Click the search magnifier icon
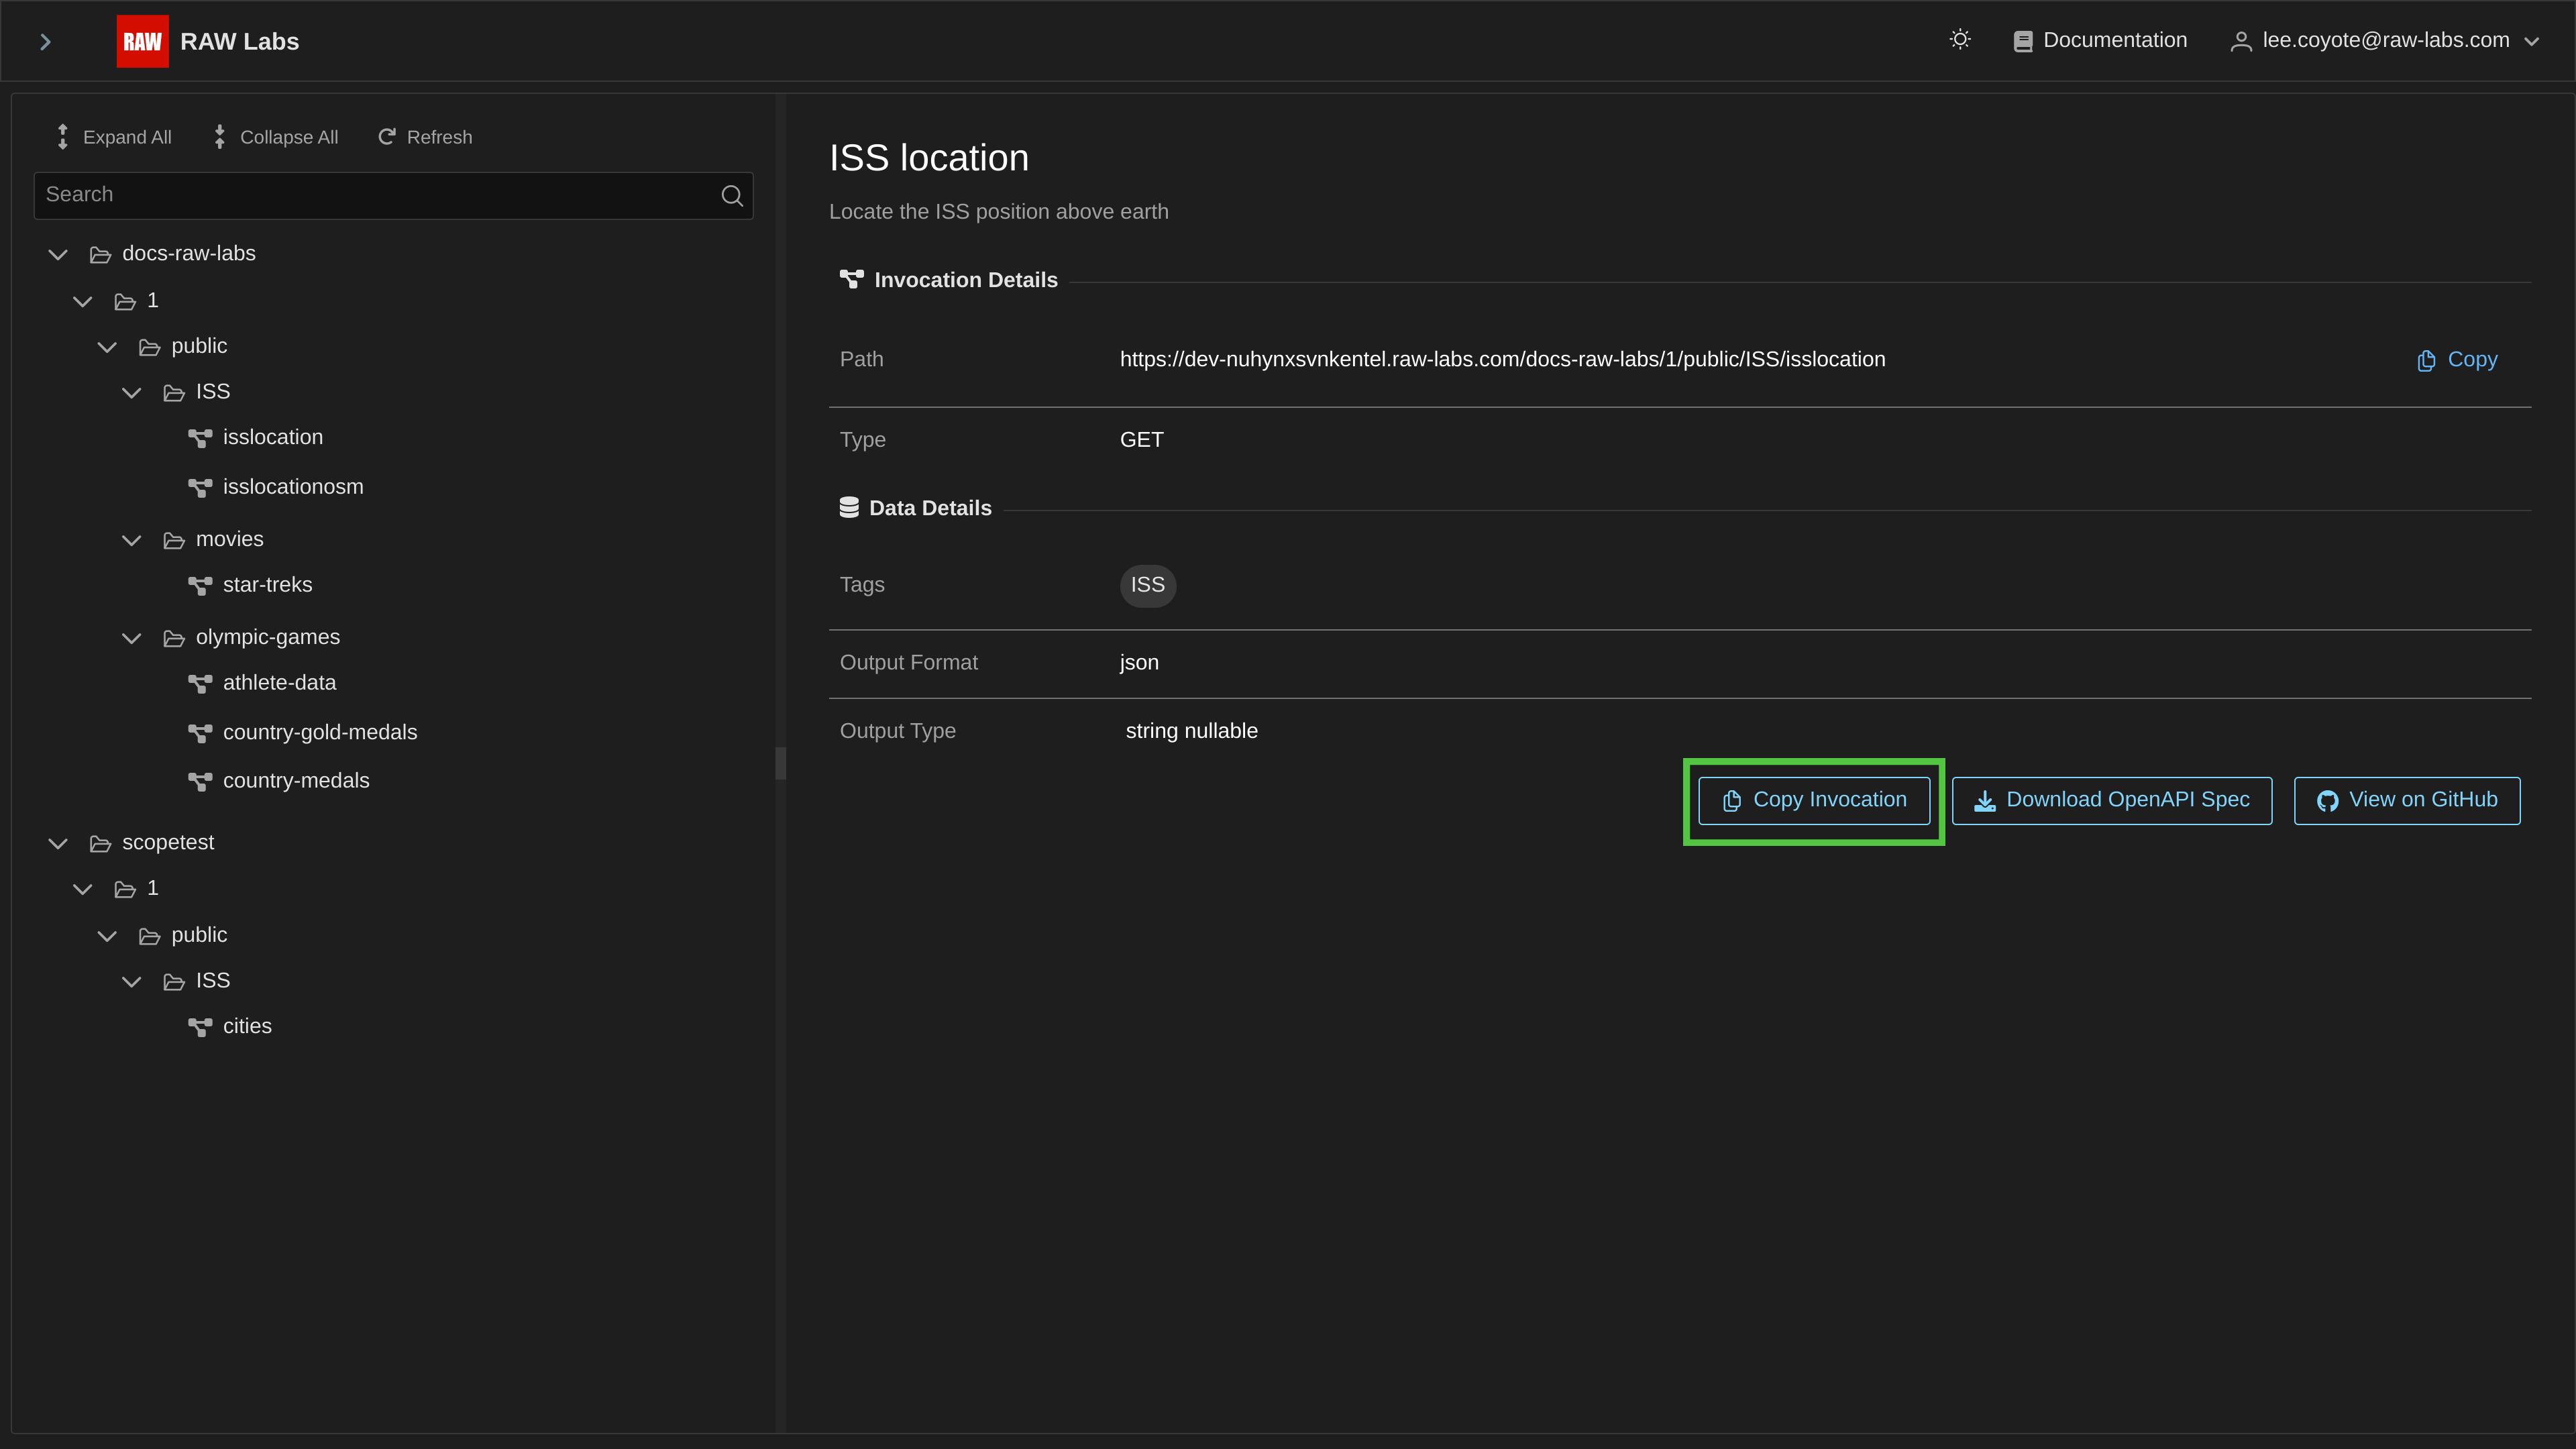Image resolution: width=2576 pixels, height=1449 pixels. click(x=732, y=195)
